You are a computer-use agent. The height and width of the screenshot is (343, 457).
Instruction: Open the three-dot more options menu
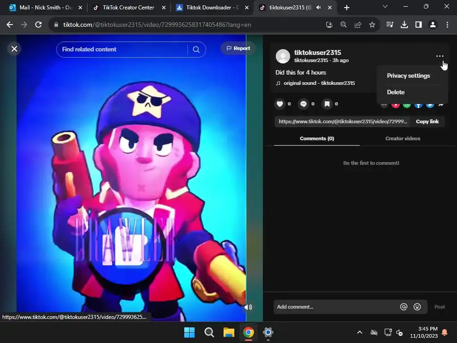[x=440, y=56]
